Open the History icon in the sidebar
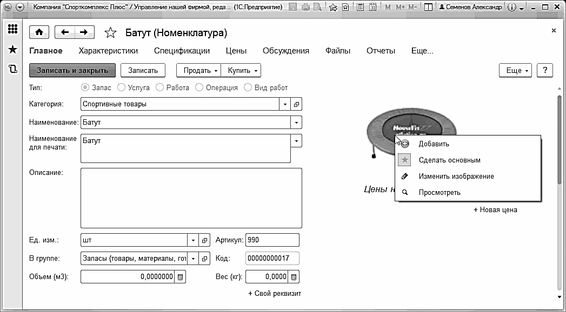 click(12, 69)
